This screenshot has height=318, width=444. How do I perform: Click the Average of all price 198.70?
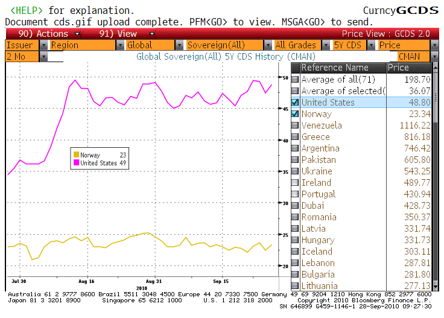pos(417,79)
